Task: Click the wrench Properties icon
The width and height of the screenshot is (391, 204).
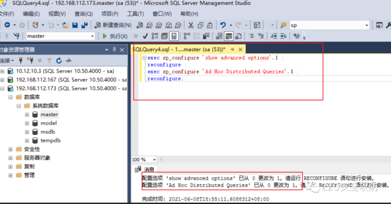Action: [x=388, y=25]
